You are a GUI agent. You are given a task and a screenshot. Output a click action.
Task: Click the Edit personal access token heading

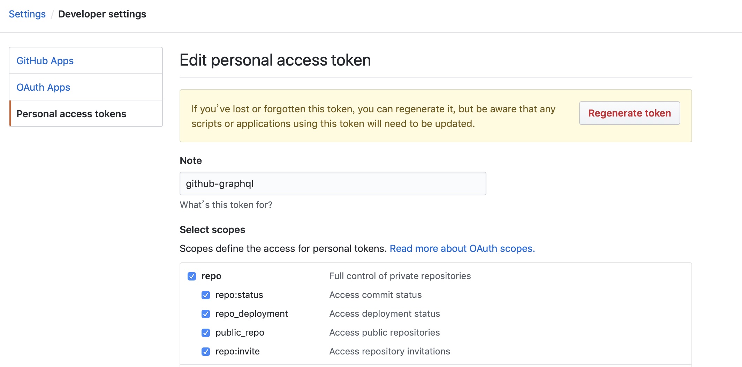tap(275, 60)
